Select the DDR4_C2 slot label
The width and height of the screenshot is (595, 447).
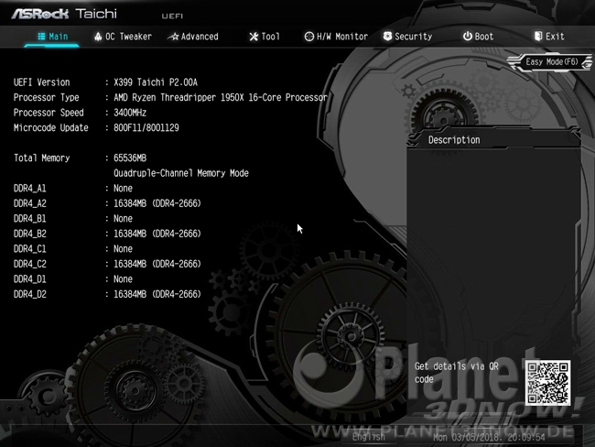pyautogui.click(x=29, y=264)
